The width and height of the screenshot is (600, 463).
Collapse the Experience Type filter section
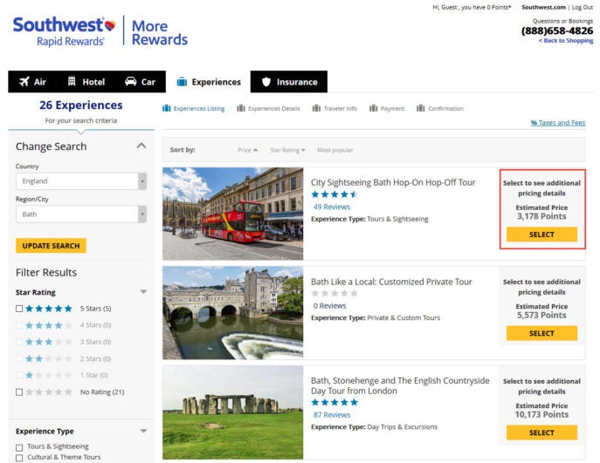pos(143,431)
